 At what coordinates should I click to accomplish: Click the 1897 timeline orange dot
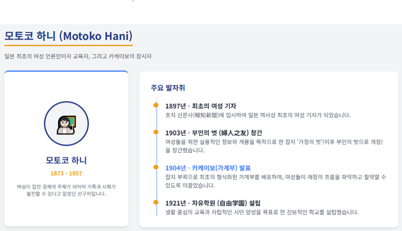(x=156, y=105)
